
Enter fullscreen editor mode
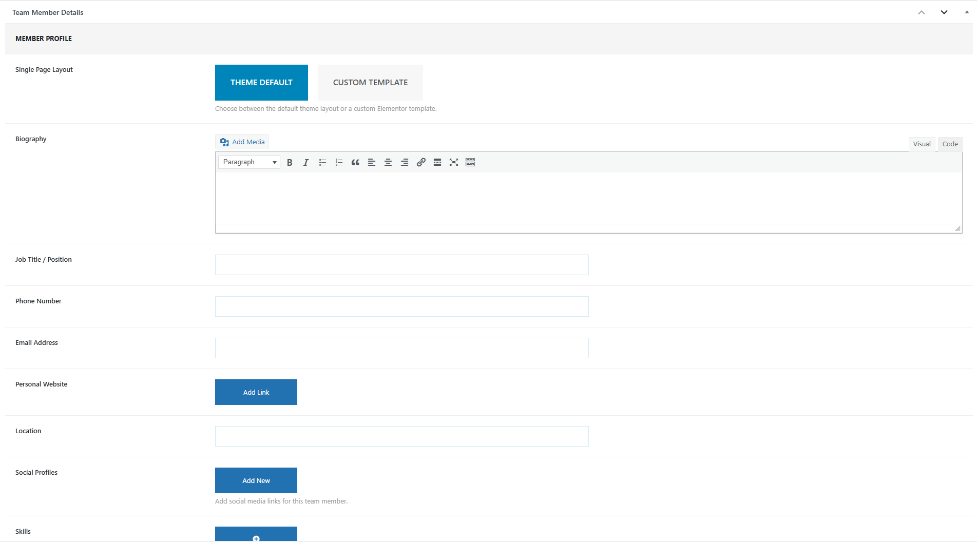point(454,162)
